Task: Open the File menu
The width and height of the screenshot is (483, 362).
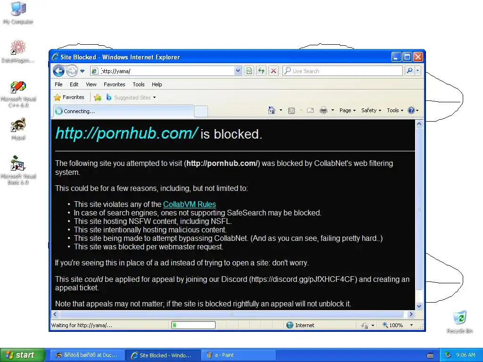Action: point(58,84)
